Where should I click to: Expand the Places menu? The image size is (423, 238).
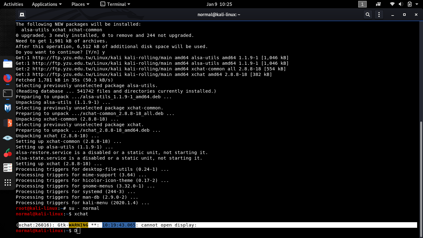pos(80,4)
